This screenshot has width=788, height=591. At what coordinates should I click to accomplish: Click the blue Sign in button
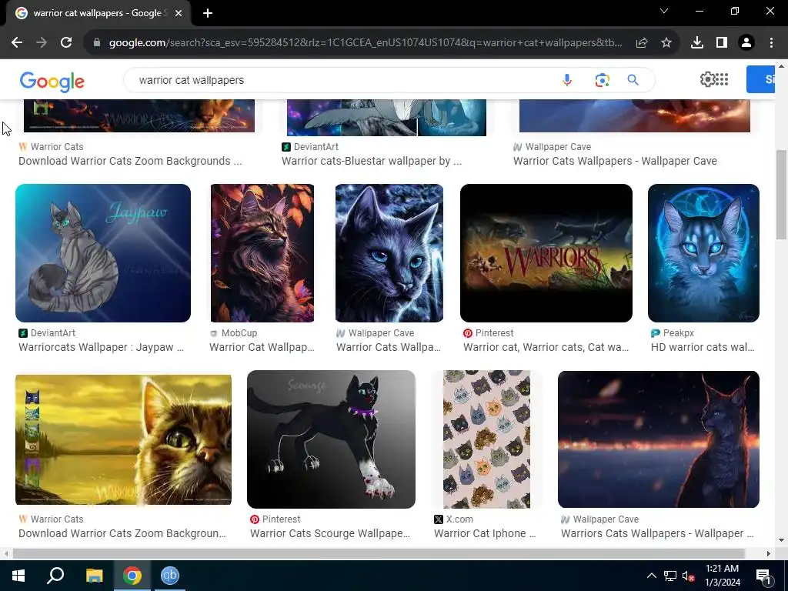(x=760, y=79)
